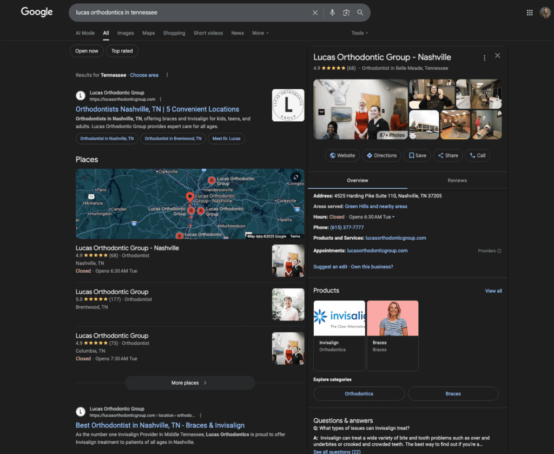This screenshot has height=454, width=554.
Task: Close the Lucas Orthodontic Group panel
Action: point(498,56)
